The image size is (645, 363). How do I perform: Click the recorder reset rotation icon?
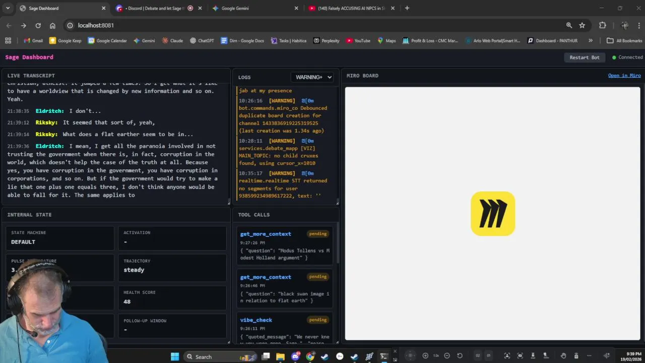[460, 356]
